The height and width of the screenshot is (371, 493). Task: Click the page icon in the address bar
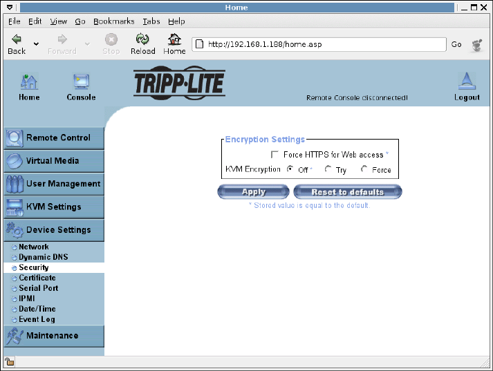tap(199, 44)
